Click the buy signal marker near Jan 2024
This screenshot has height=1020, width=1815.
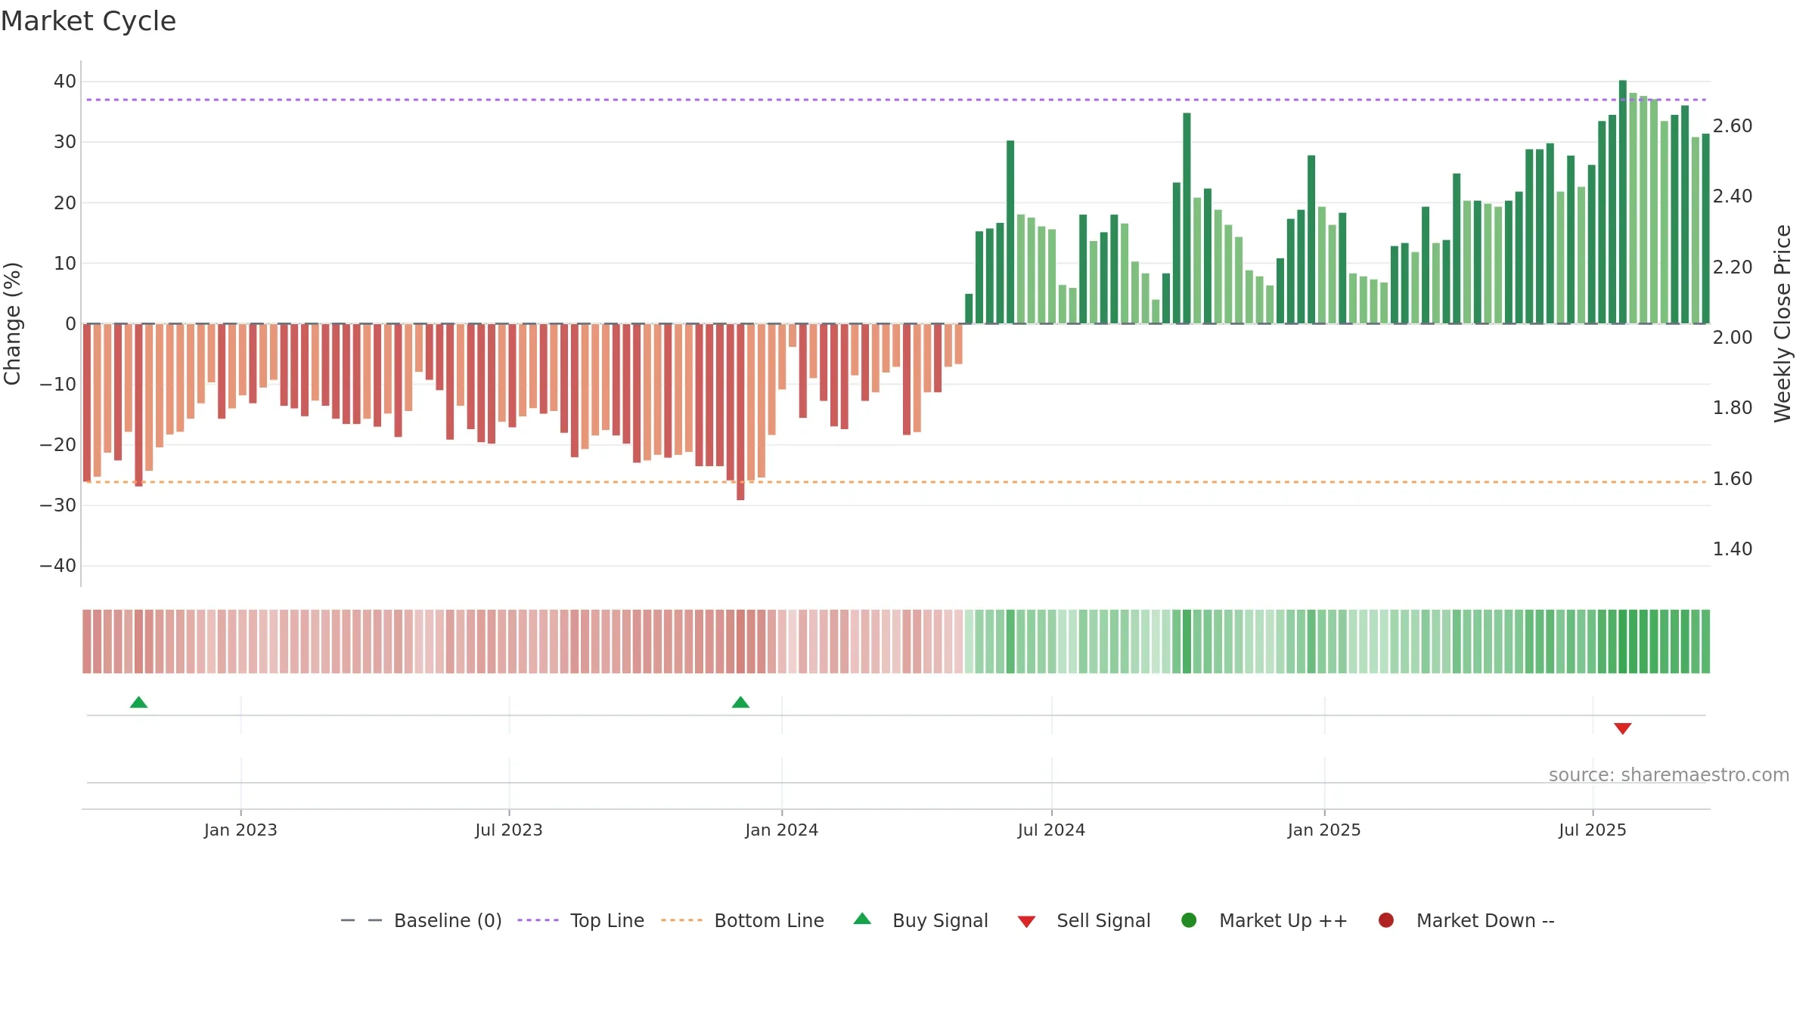click(740, 703)
